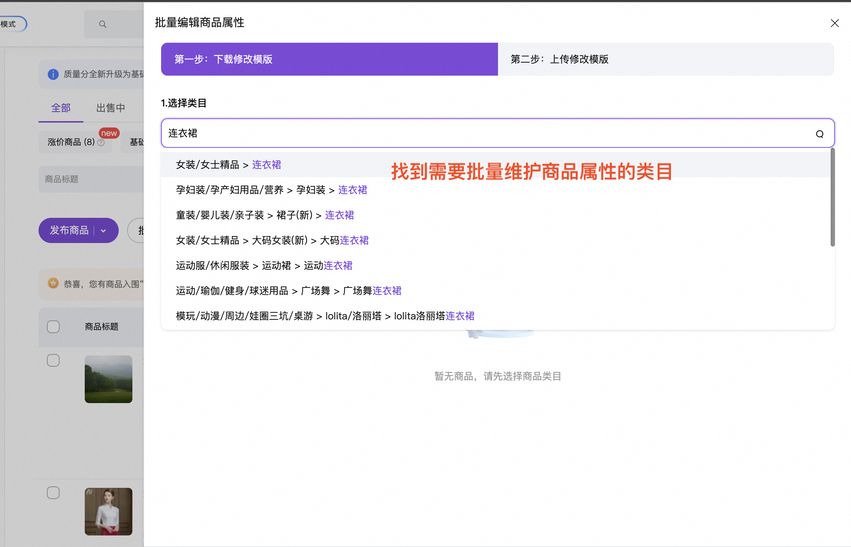The height and width of the screenshot is (547, 851).
Task: Open 发布商品 dropdown arrow
Action: coord(103,230)
